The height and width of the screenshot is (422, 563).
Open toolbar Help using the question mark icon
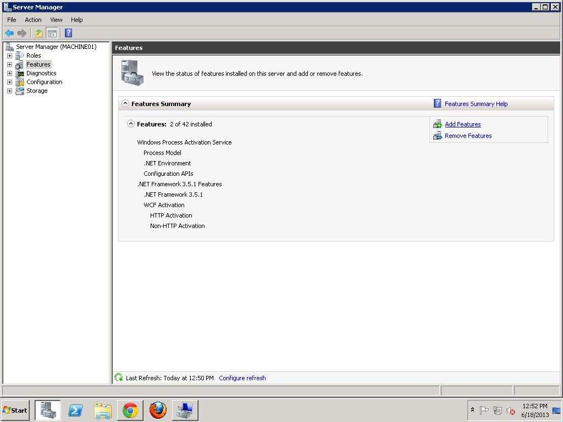68,33
